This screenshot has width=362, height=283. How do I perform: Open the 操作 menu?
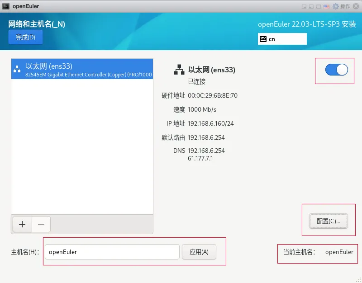coord(345,6)
